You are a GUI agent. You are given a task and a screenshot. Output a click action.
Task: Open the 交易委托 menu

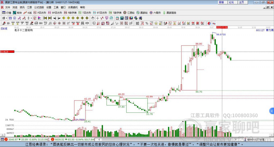(x=73, y=7)
